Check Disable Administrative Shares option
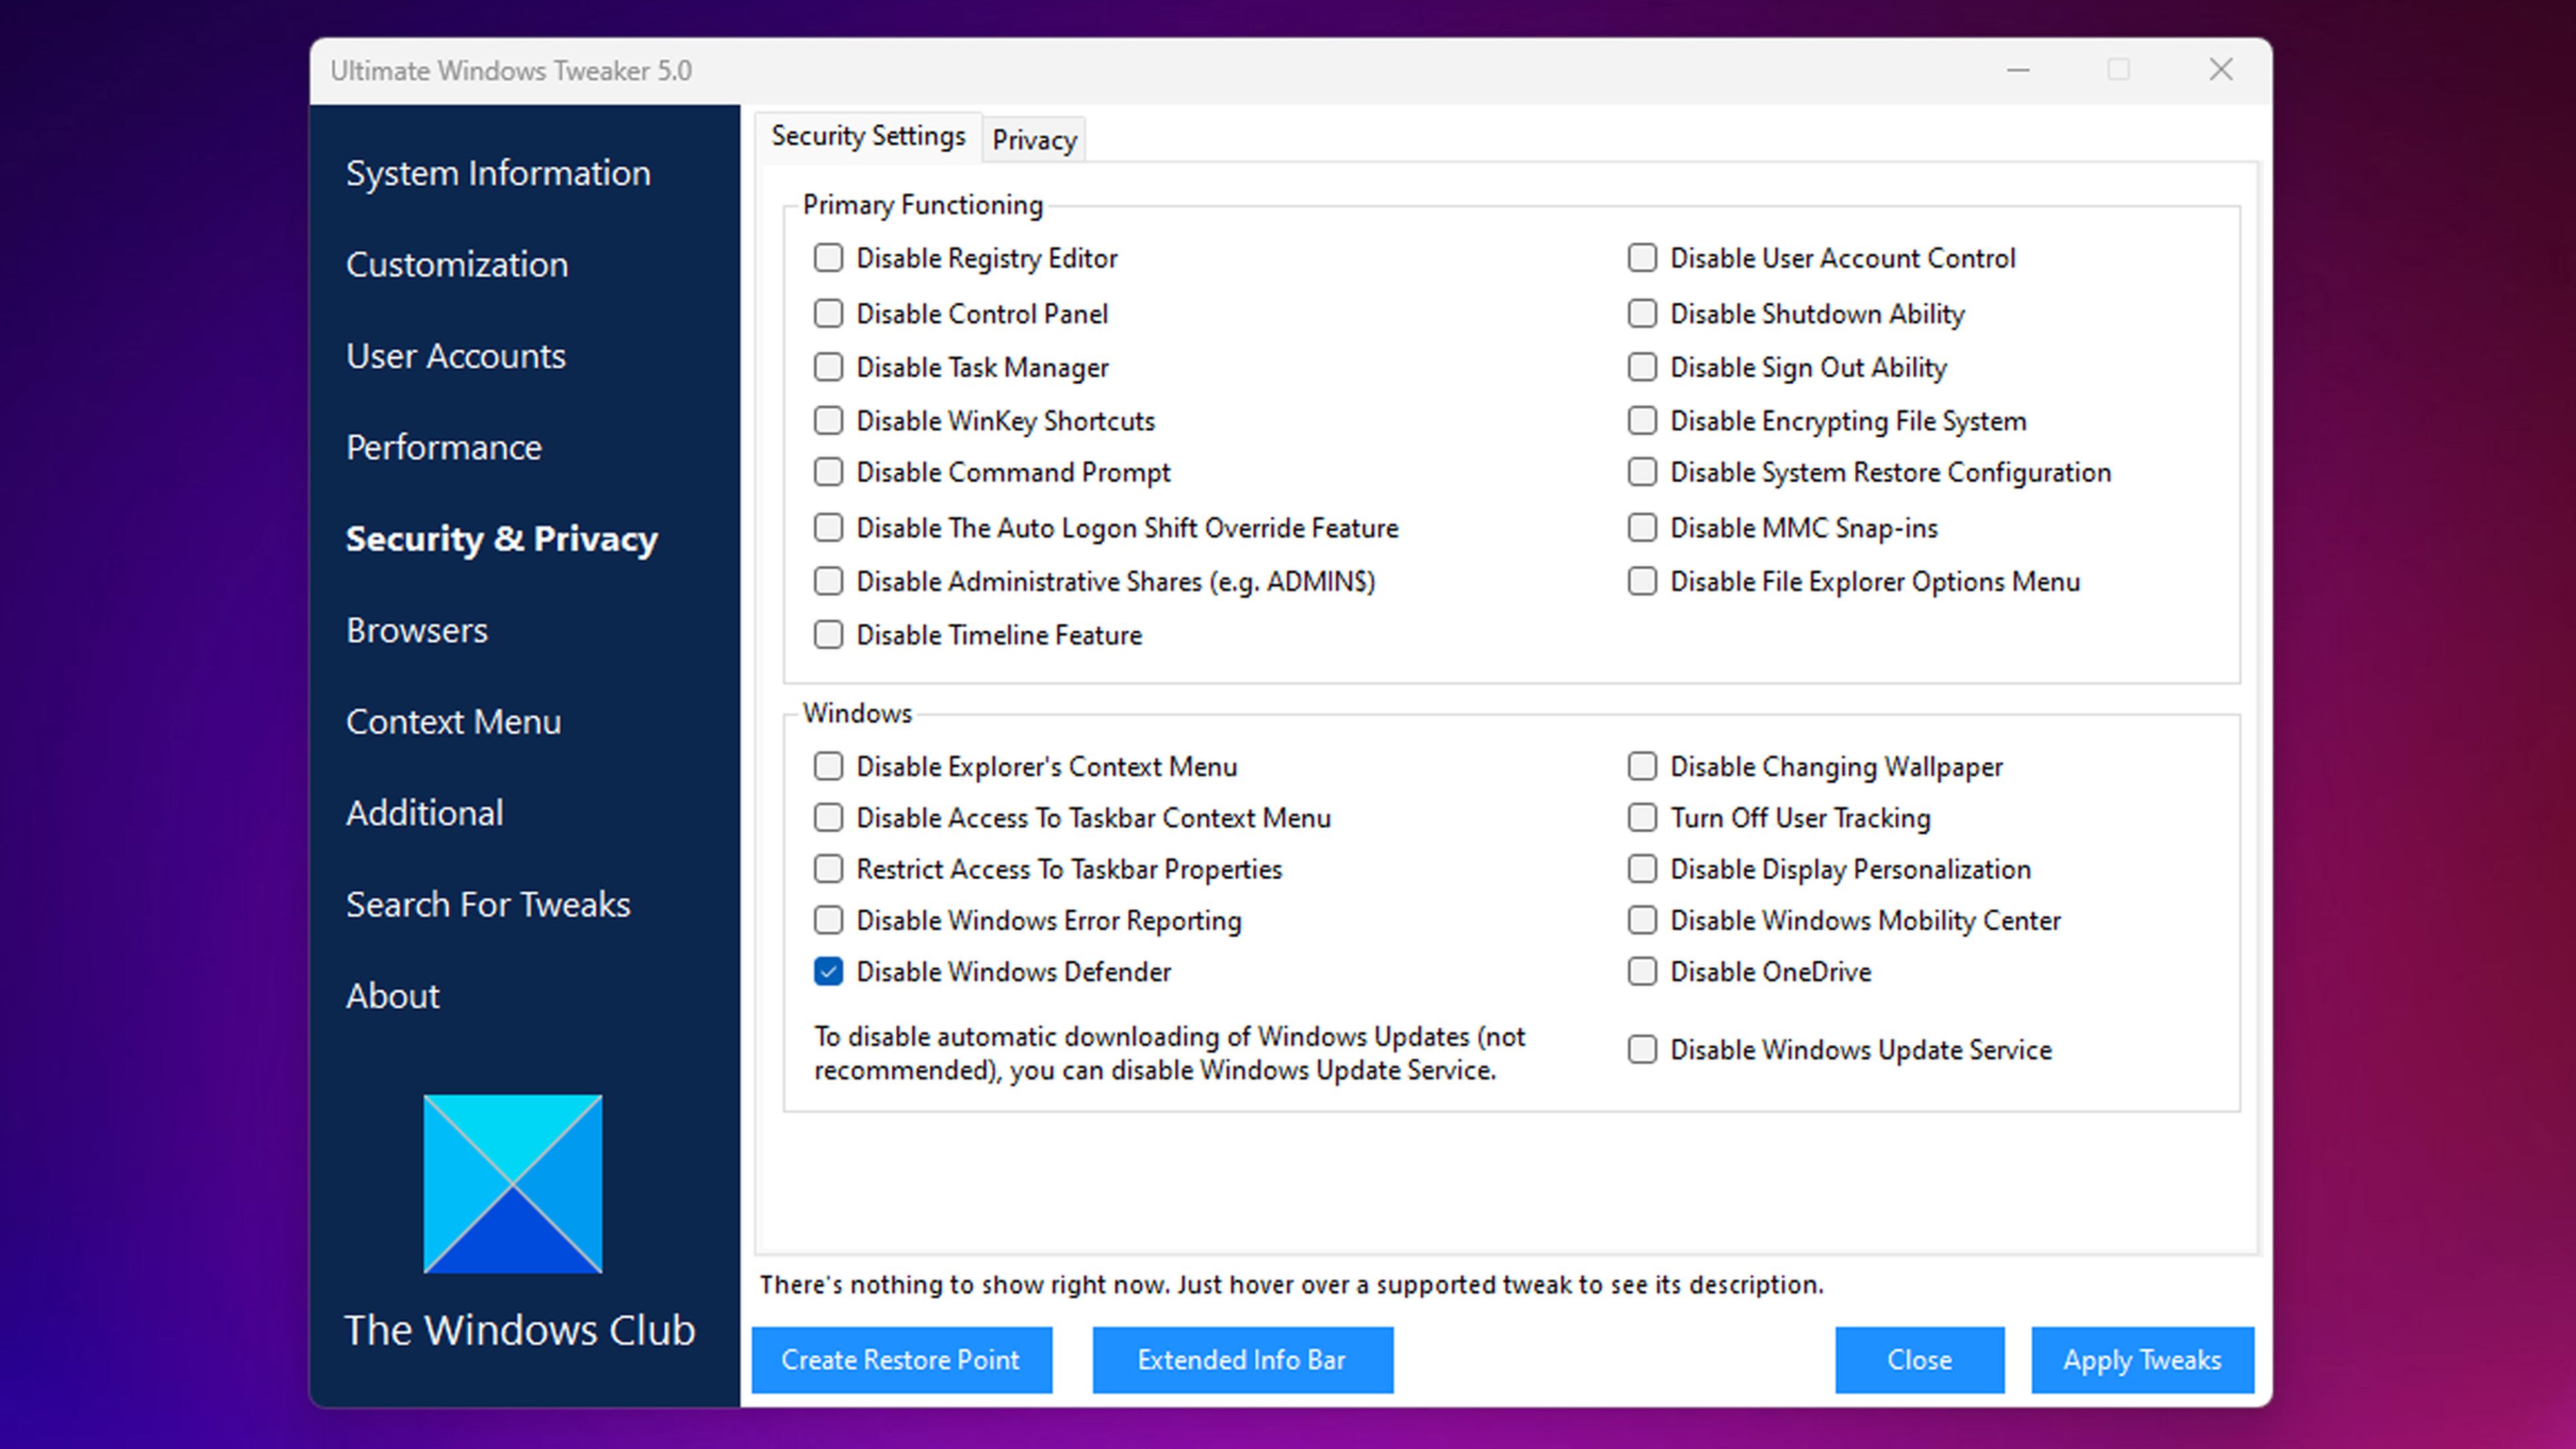 pos(828,581)
